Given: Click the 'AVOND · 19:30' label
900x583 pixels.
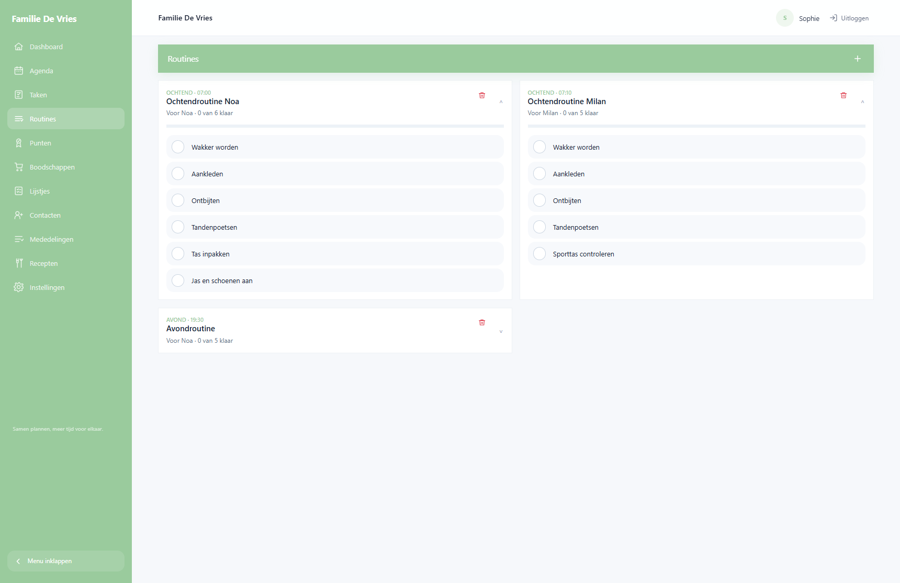Looking at the screenshot, I should click(185, 320).
